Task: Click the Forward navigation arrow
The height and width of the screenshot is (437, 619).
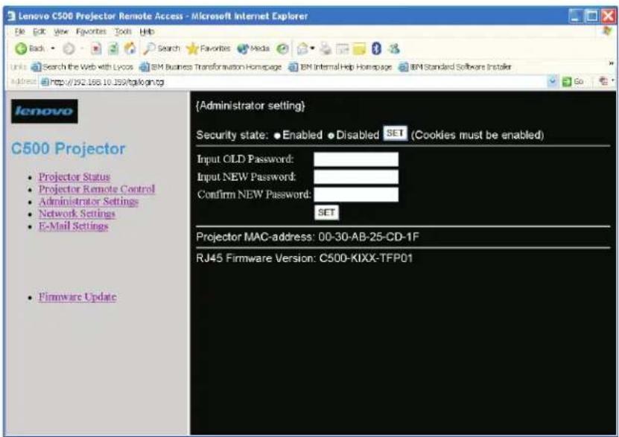Action: pos(69,48)
